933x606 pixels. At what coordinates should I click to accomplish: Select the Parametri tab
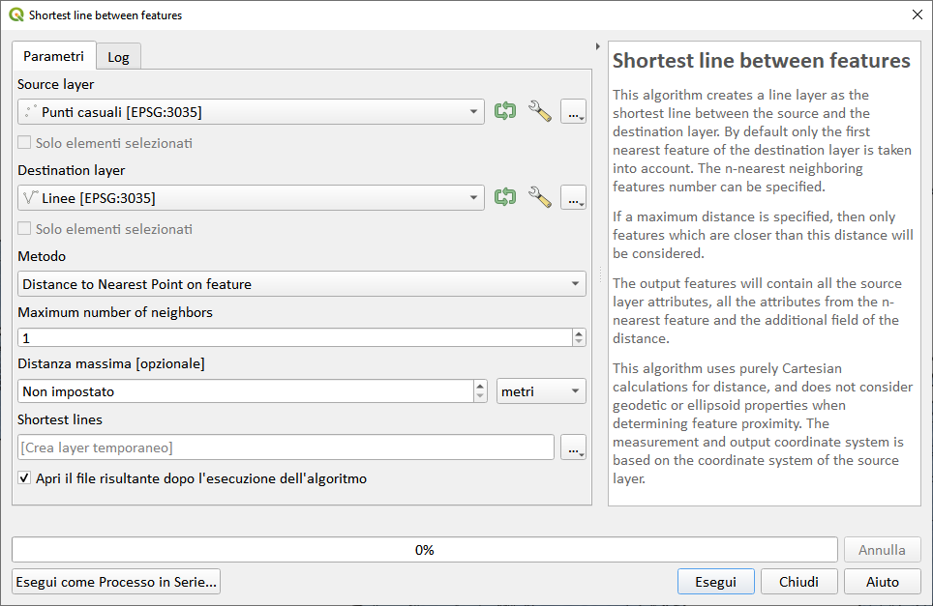click(x=54, y=56)
